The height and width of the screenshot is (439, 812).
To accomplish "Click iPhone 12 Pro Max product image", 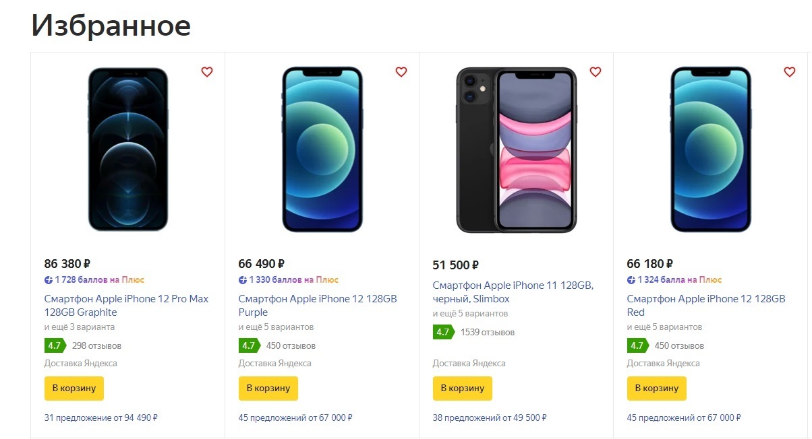I will (x=128, y=149).
